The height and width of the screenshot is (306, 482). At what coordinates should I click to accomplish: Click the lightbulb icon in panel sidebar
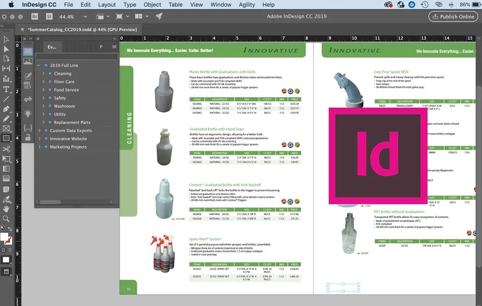point(28,113)
